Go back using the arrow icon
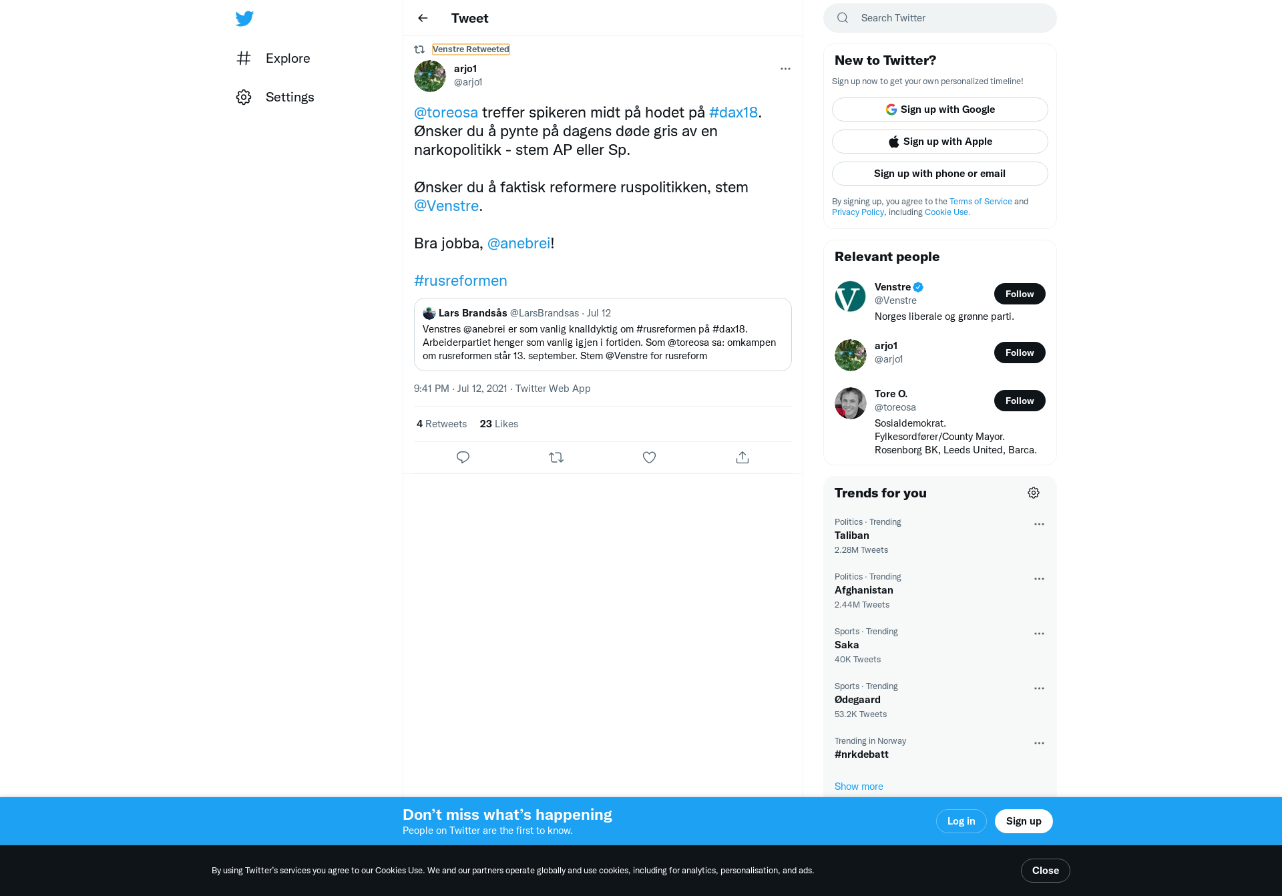1282x896 pixels. (423, 18)
